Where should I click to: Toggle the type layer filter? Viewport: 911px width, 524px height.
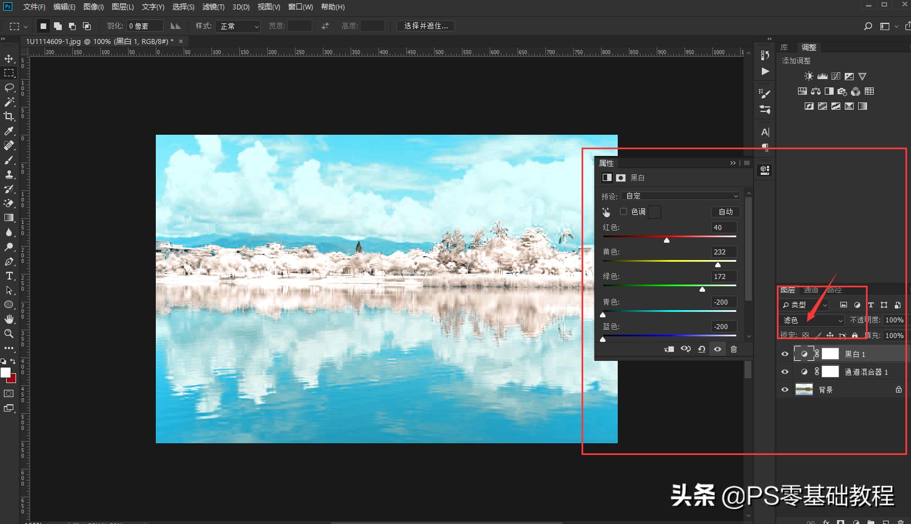tap(870, 305)
